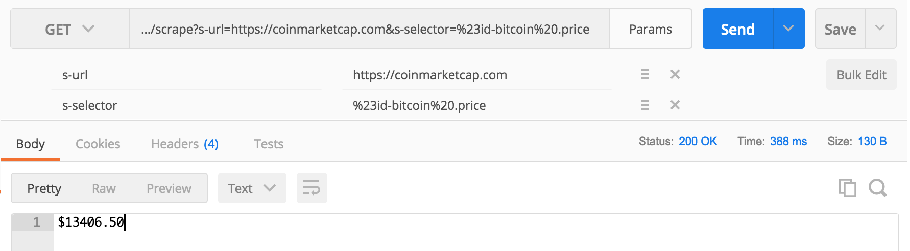Switch to the Cookies tab
The image size is (910, 251).
[98, 144]
